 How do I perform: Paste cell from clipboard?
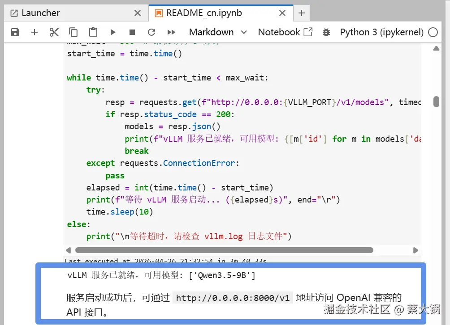click(x=93, y=32)
